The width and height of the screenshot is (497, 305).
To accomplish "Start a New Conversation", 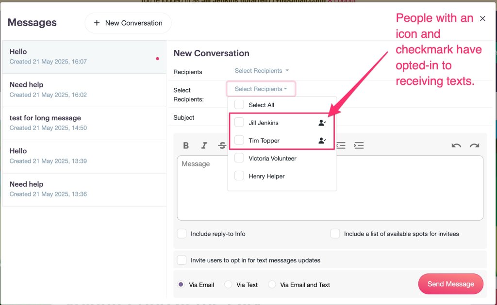I will [128, 23].
